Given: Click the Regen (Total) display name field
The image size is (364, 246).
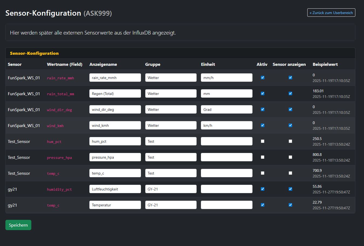Looking at the screenshot, I should pyautogui.click(x=115, y=94).
